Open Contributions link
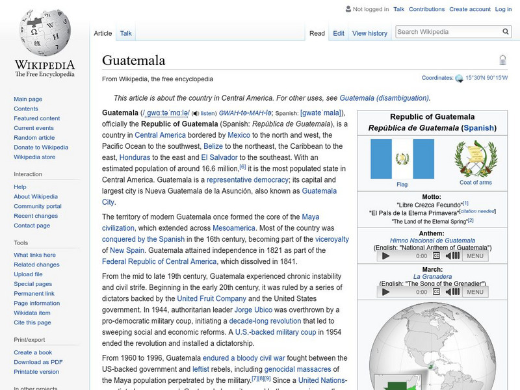Image resolution: width=520 pixels, height=390 pixels. [426, 9]
